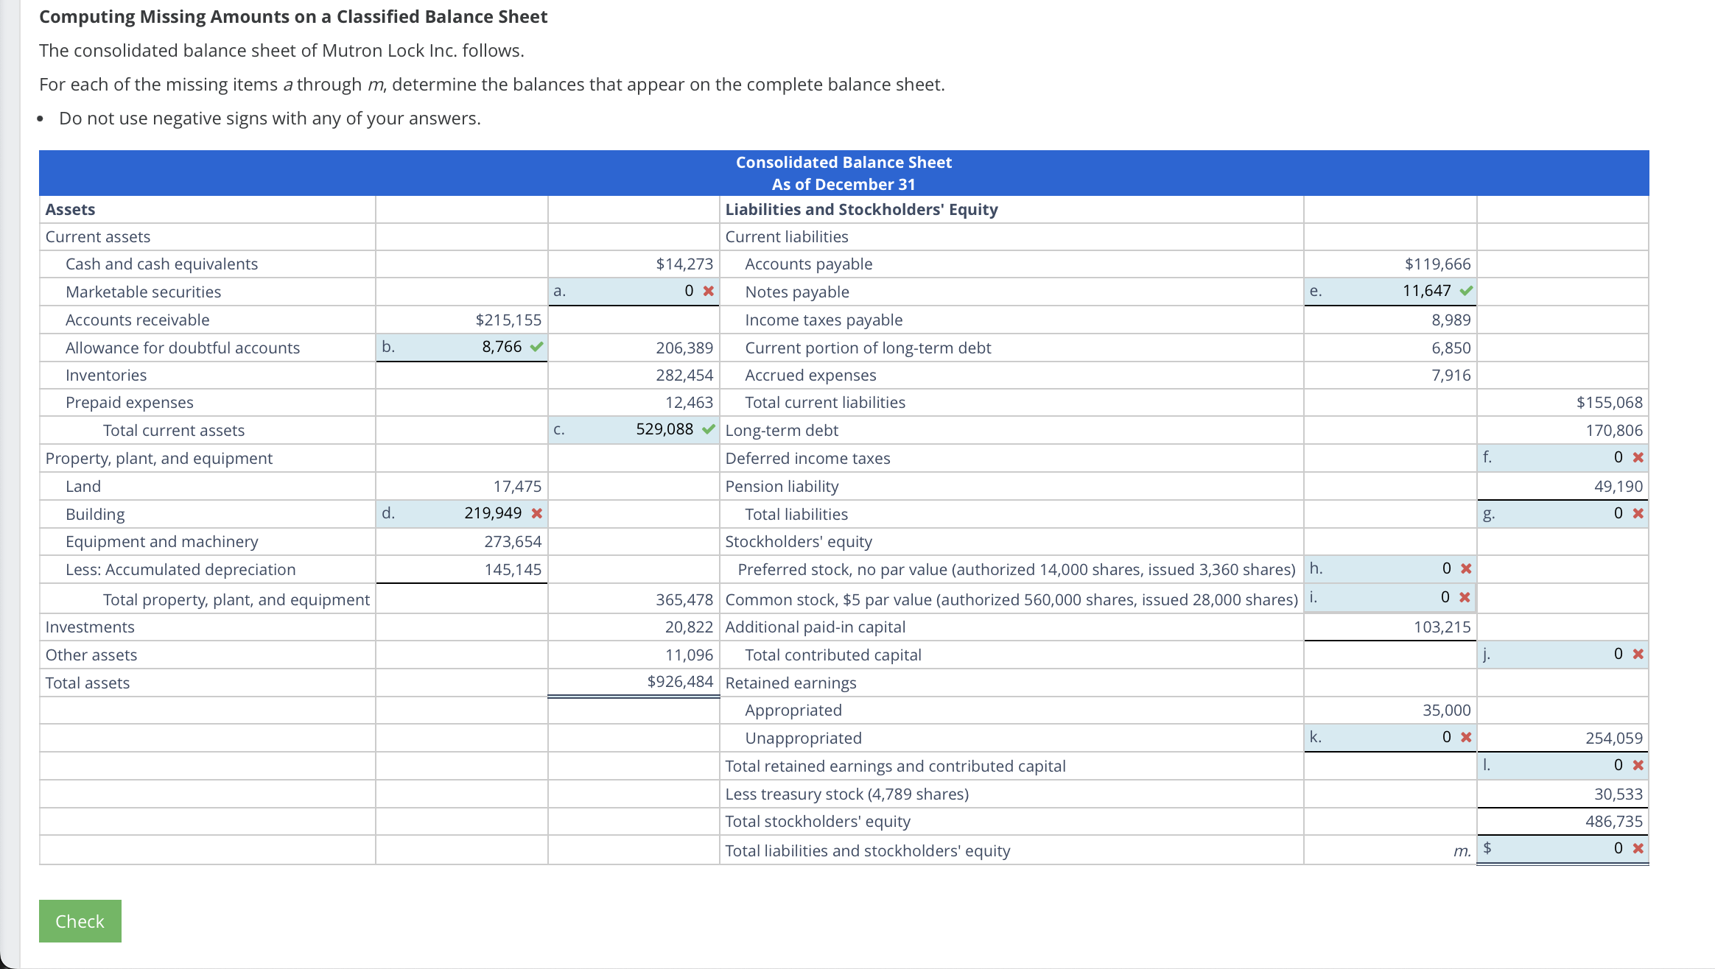Select input field k for Unappropriated amount
This screenshot has width=1715, height=969.
pyautogui.click(x=1392, y=737)
